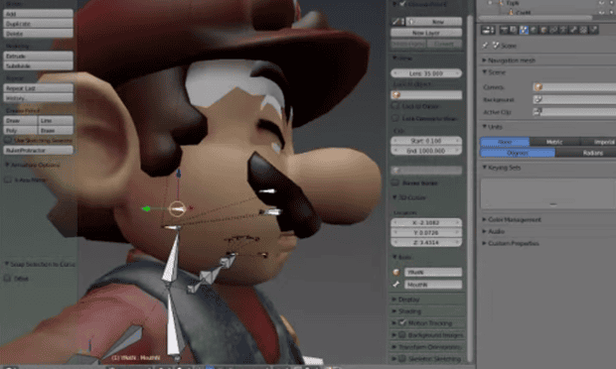
Task: Click the Extrude button in tool shelf
Action: pos(38,57)
